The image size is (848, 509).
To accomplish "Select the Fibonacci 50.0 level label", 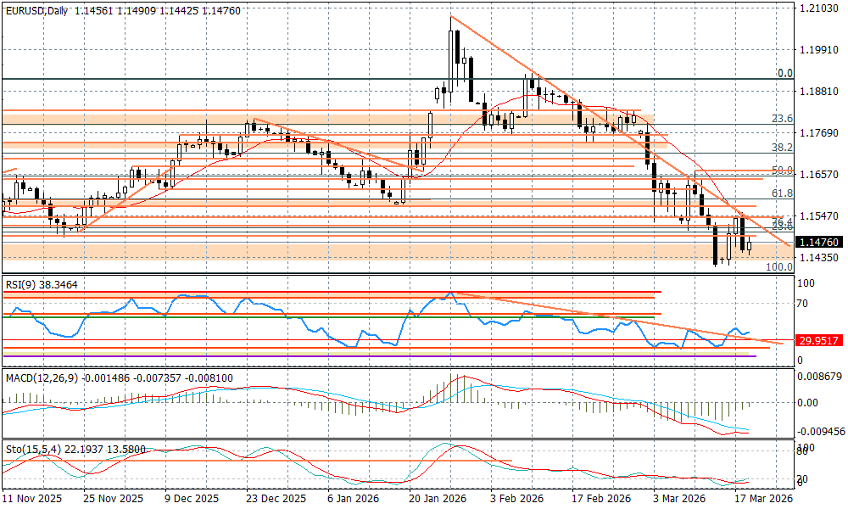I will click(781, 171).
